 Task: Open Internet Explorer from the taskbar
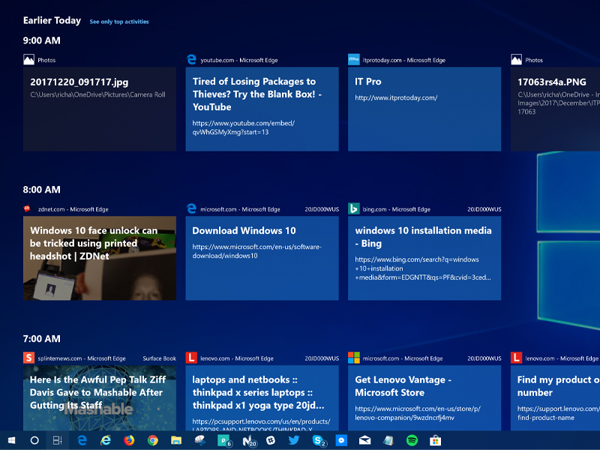[106, 440]
